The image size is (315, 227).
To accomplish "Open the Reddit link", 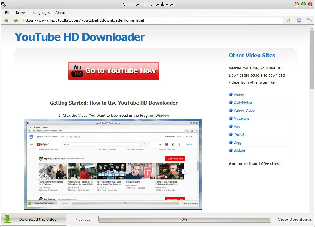I will (239, 134).
